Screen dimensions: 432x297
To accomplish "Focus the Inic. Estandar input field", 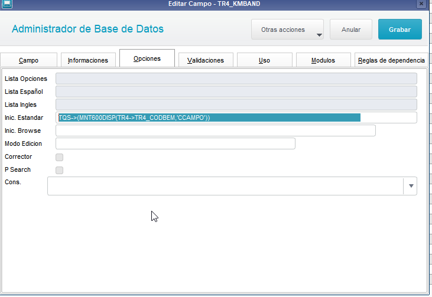I will point(236,118).
